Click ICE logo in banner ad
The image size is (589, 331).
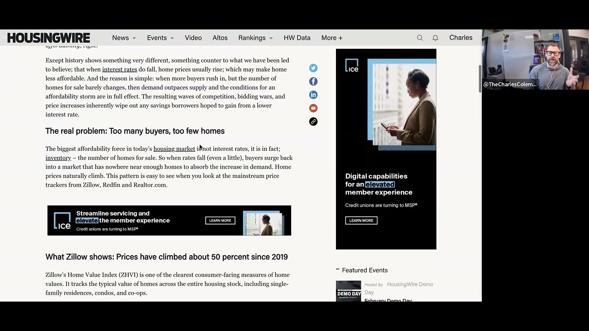(62, 221)
